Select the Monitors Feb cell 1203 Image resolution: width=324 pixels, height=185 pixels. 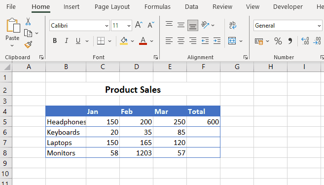pos(137,153)
